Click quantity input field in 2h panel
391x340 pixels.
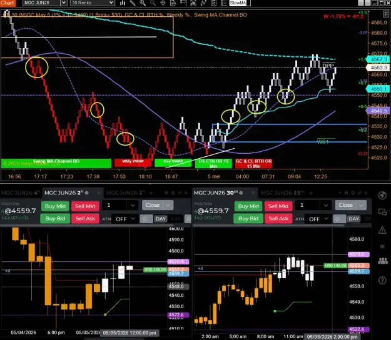(x=116, y=206)
